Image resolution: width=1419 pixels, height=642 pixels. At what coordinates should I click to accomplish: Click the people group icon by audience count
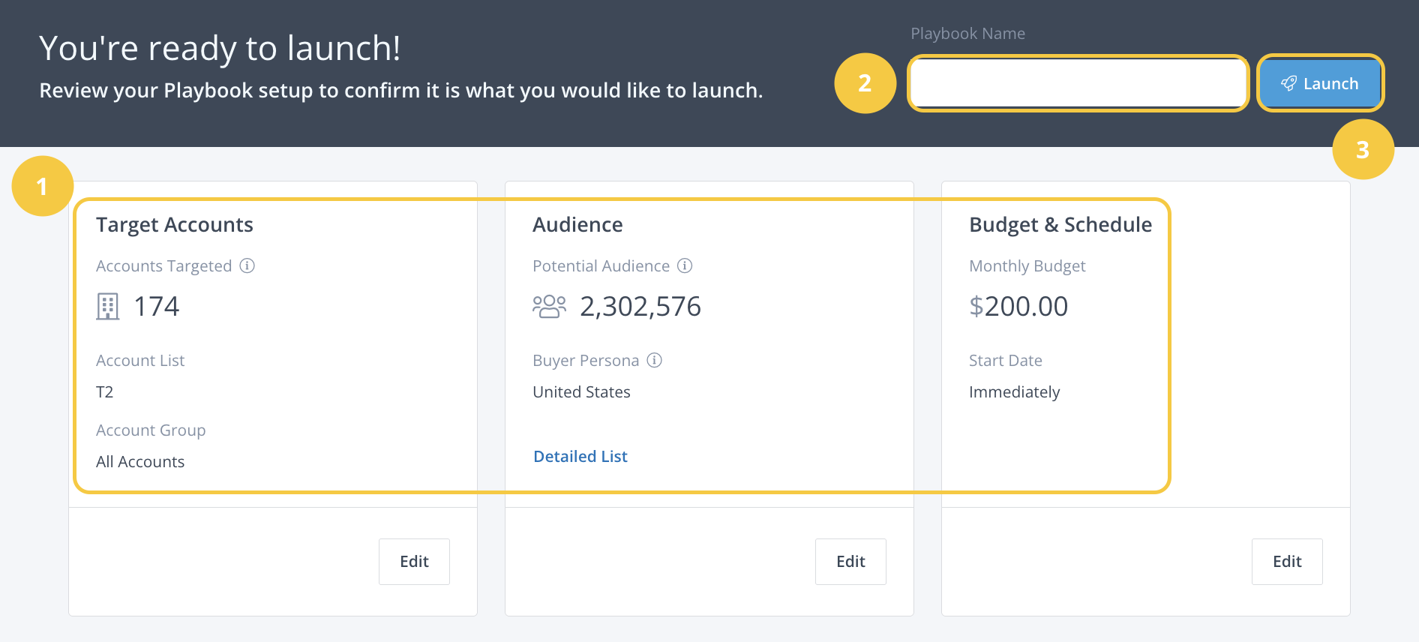549,306
